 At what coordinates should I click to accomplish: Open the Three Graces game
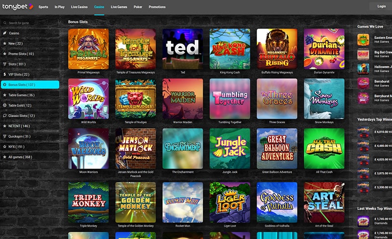click(277, 99)
